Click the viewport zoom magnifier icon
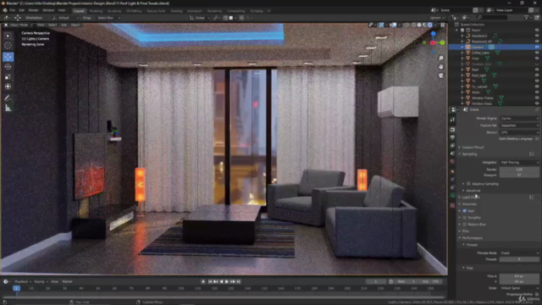Screen dimensions: 542x305 tap(441, 58)
